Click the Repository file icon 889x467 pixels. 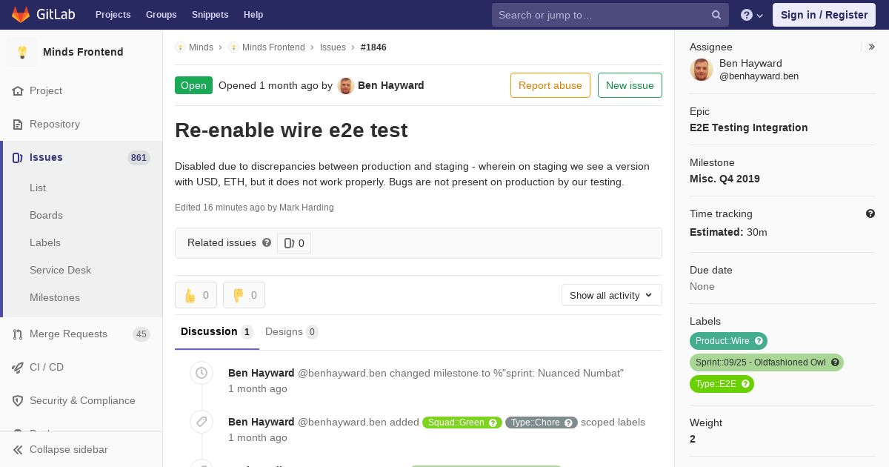pos(18,124)
